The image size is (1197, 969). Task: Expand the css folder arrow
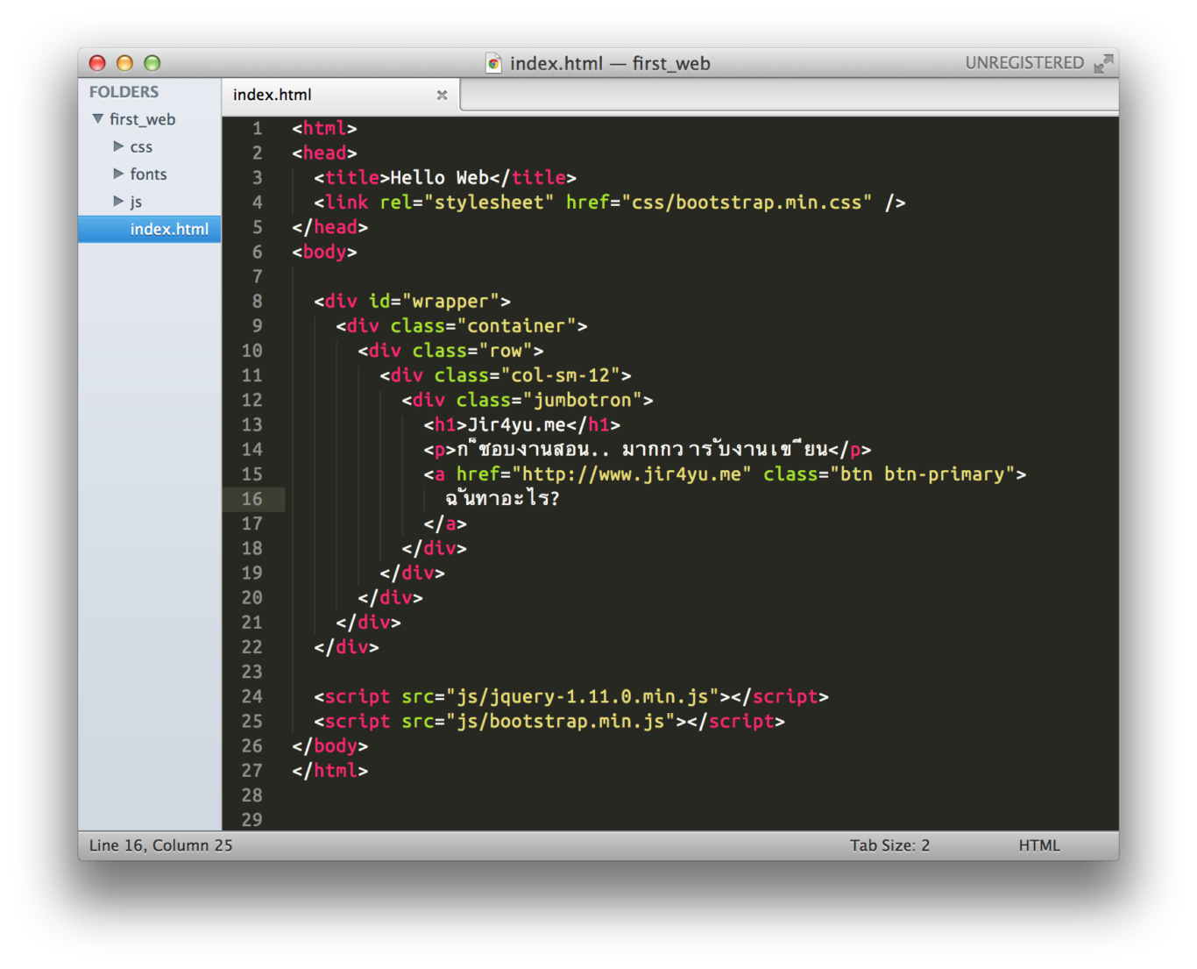(118, 146)
